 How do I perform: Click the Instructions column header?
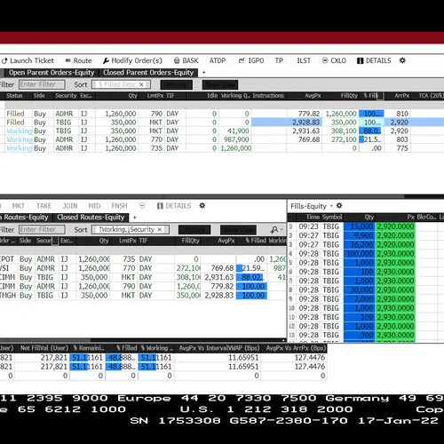[268, 96]
